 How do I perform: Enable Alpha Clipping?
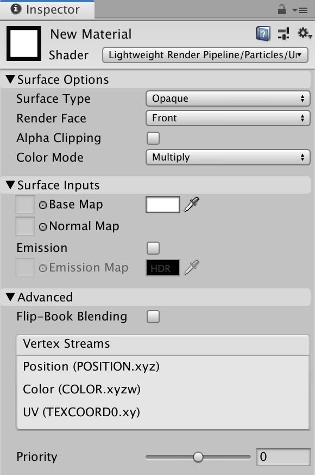(x=153, y=138)
